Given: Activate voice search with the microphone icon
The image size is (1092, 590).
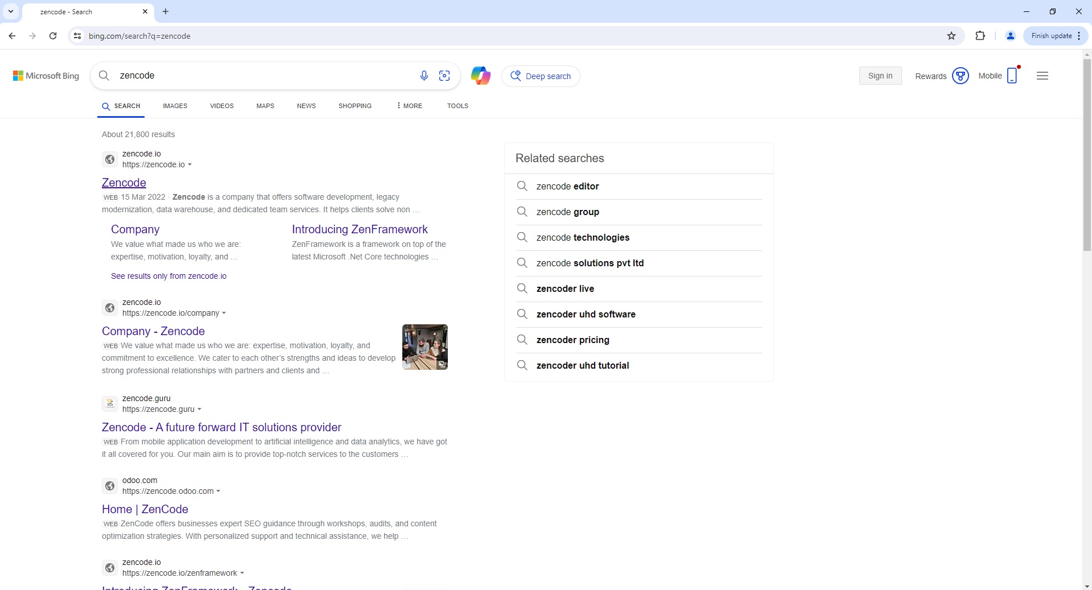Looking at the screenshot, I should pyautogui.click(x=423, y=76).
